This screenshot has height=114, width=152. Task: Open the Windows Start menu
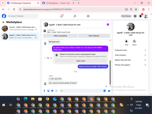tap(4, 105)
